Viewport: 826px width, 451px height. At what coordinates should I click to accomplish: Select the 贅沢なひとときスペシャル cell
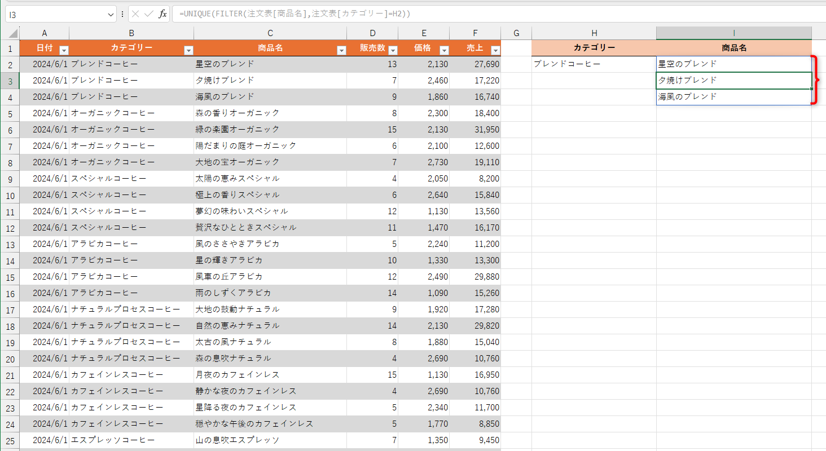(270, 228)
